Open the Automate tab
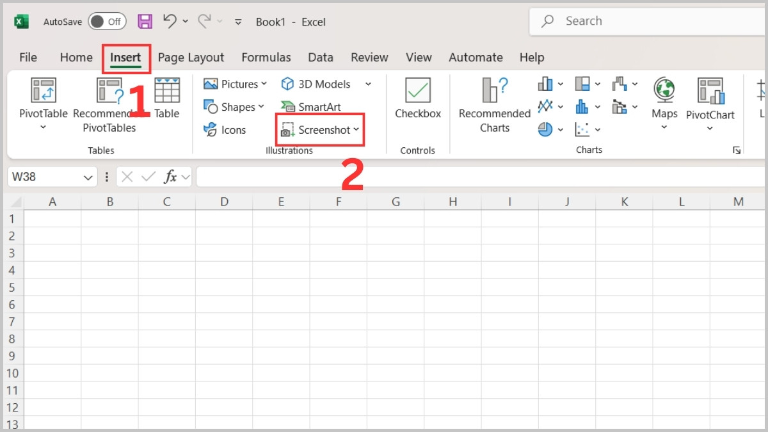This screenshot has width=768, height=432. coord(476,57)
